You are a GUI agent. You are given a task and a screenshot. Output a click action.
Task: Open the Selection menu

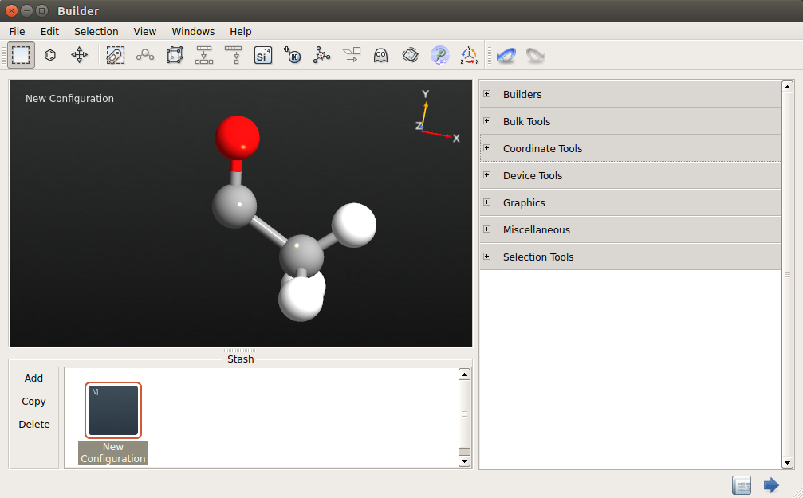click(x=96, y=32)
